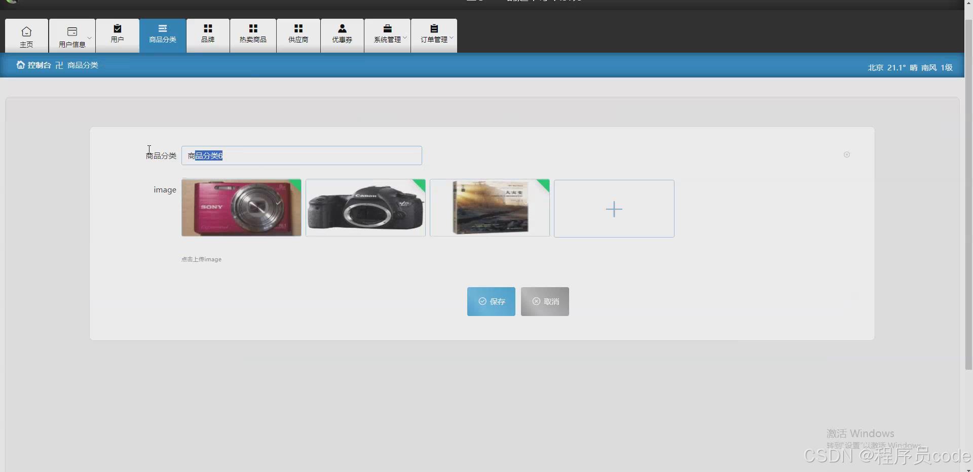Click the x-circle icon inside 取消 button
The width and height of the screenshot is (973, 472).
point(536,301)
